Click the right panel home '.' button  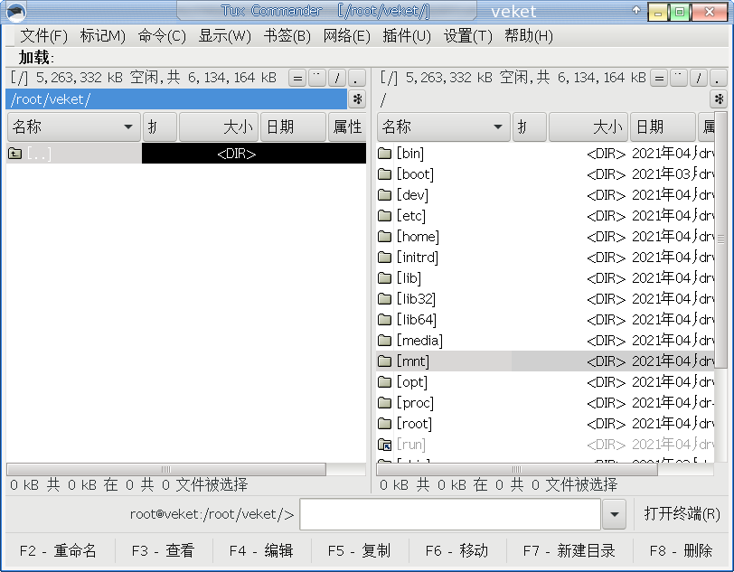click(x=718, y=78)
